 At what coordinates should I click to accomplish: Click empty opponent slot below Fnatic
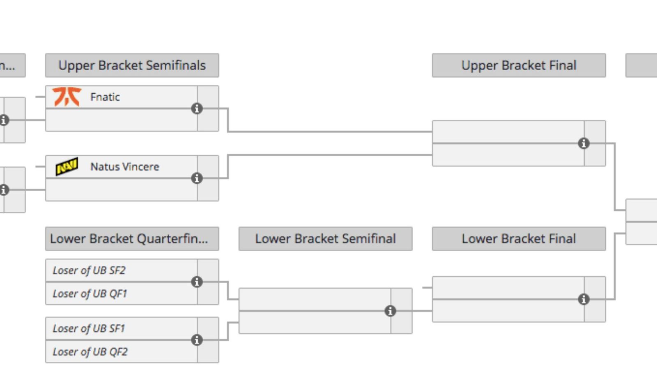coord(121,120)
